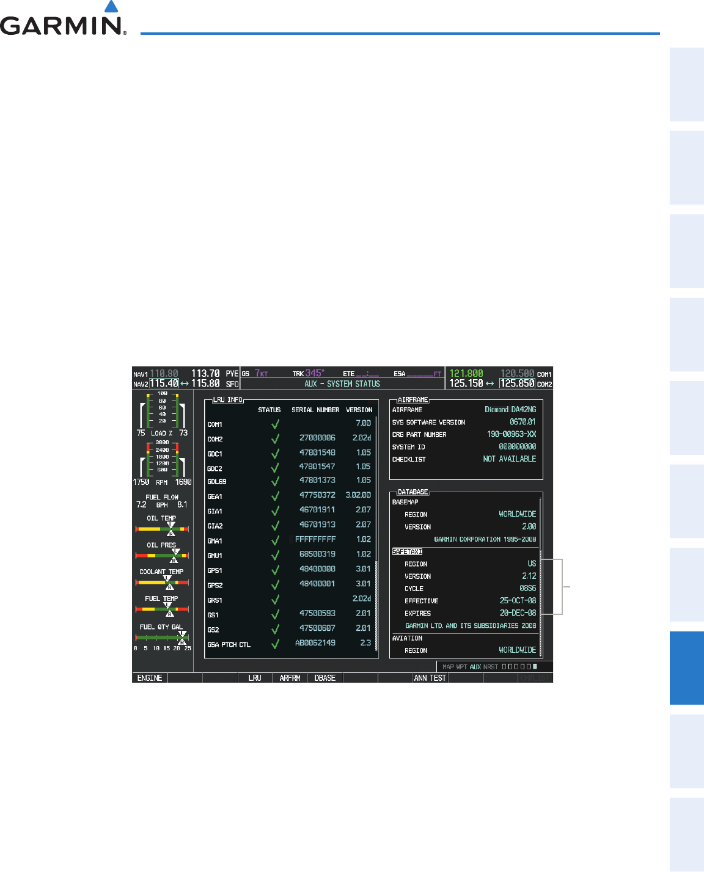The image size is (704, 872).
Task: Click the DATABASE box scrollbar
Action: [x=540, y=577]
